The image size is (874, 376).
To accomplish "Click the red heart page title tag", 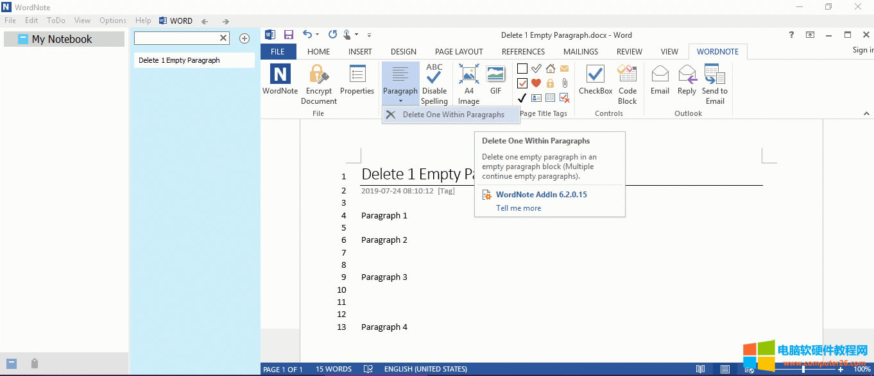I will tap(536, 83).
